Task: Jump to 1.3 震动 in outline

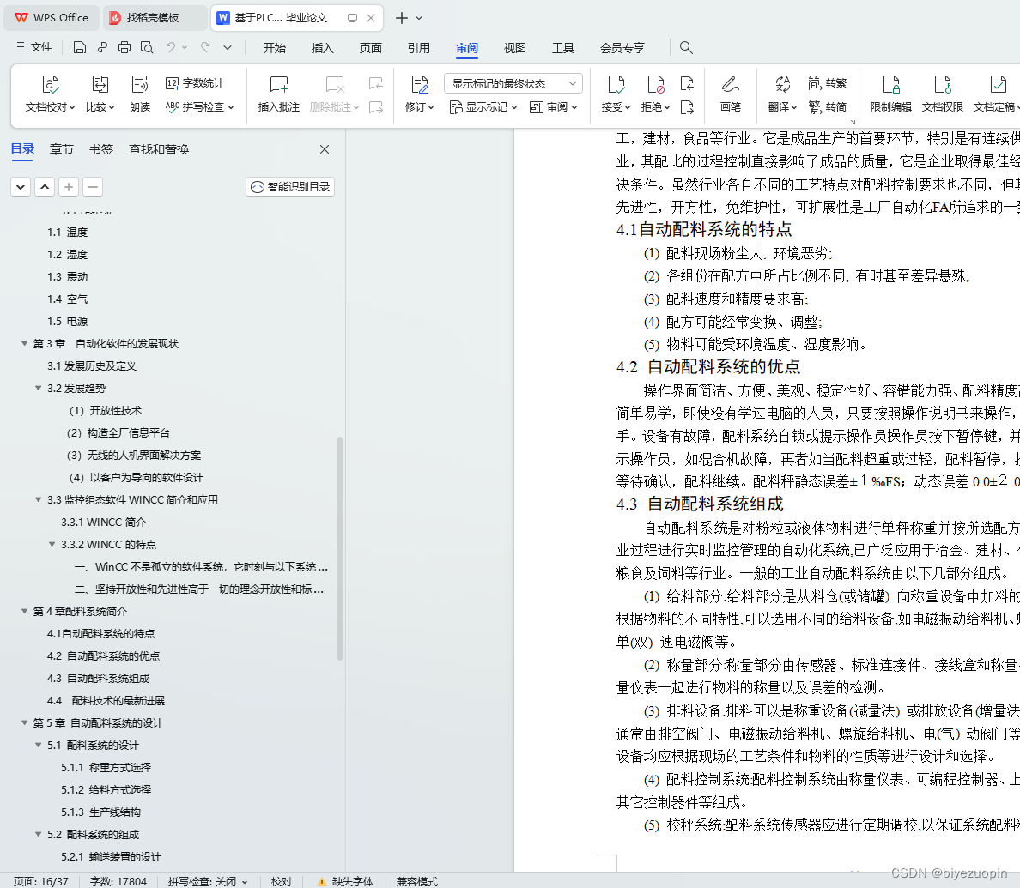Action: pyautogui.click(x=68, y=276)
